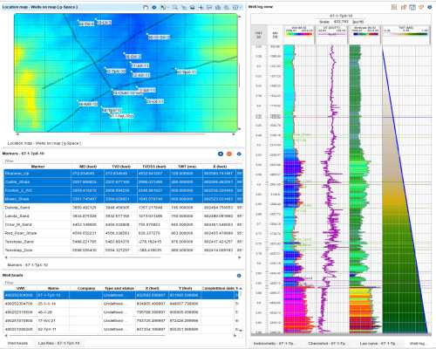This screenshot has height=349, width=436.
Task: Click the Well heads panel blue icon
Action: 239,276
